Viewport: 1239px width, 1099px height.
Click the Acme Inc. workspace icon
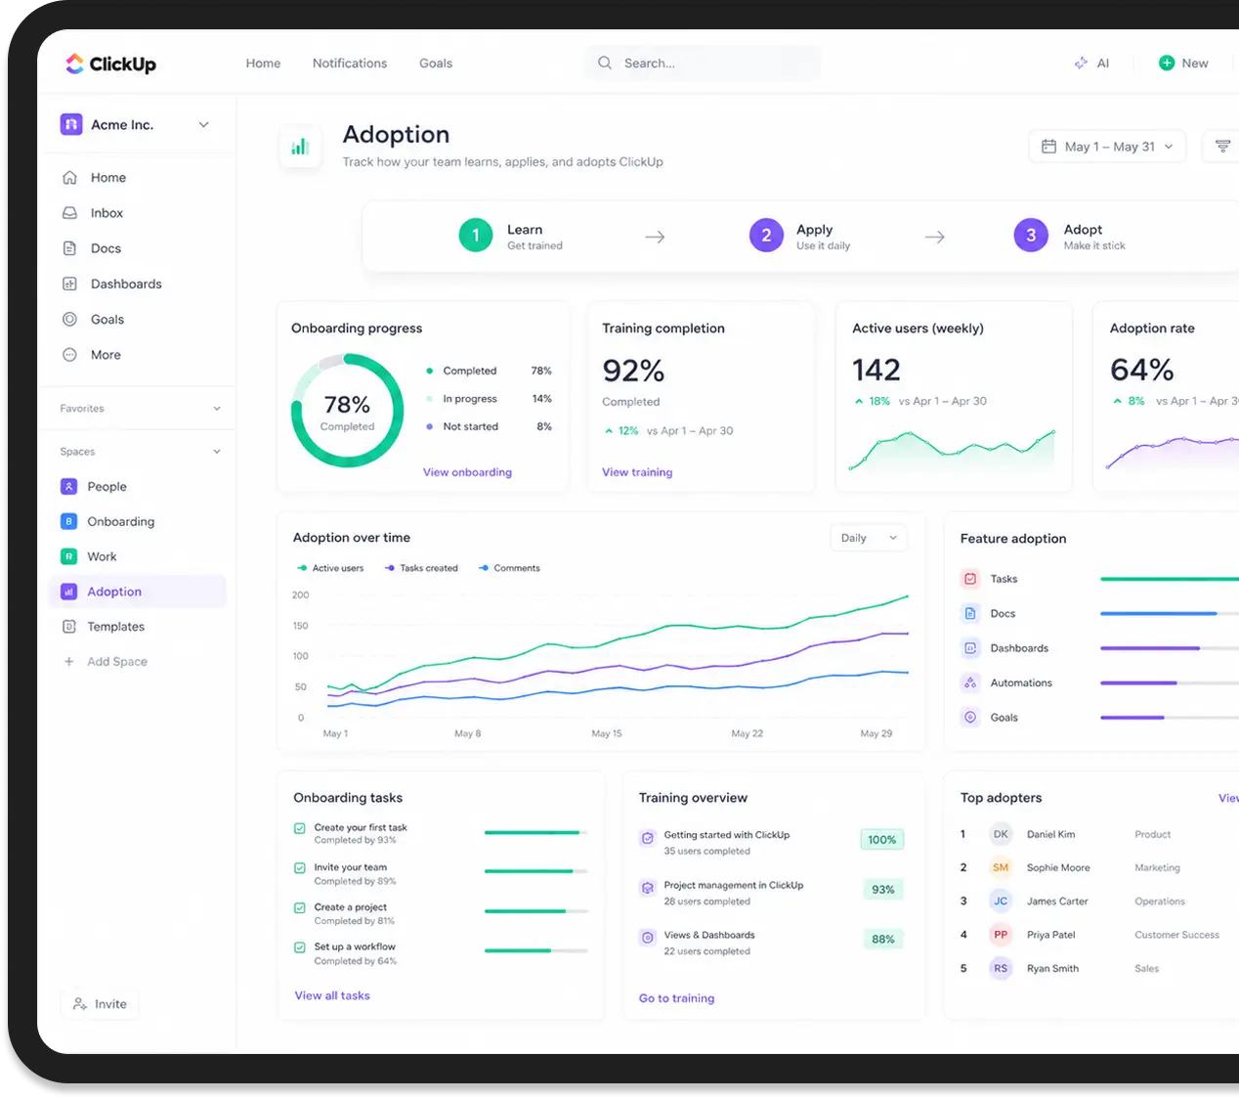tap(71, 124)
